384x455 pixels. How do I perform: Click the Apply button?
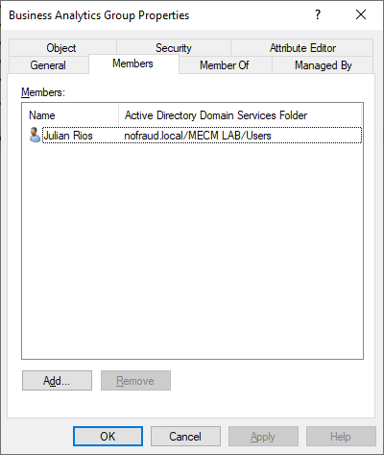coord(263,436)
